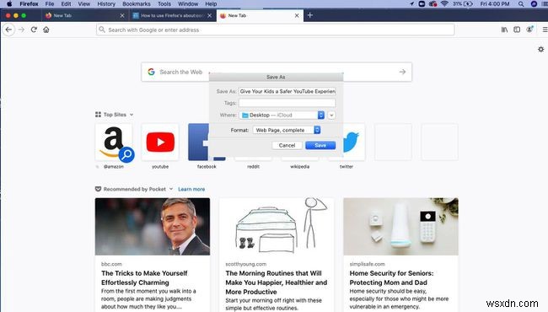Open new tab customization gear

pos(540,49)
